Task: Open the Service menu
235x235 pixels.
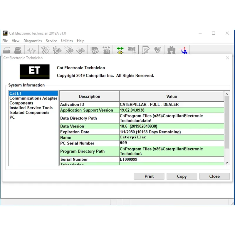Action: [51, 41]
